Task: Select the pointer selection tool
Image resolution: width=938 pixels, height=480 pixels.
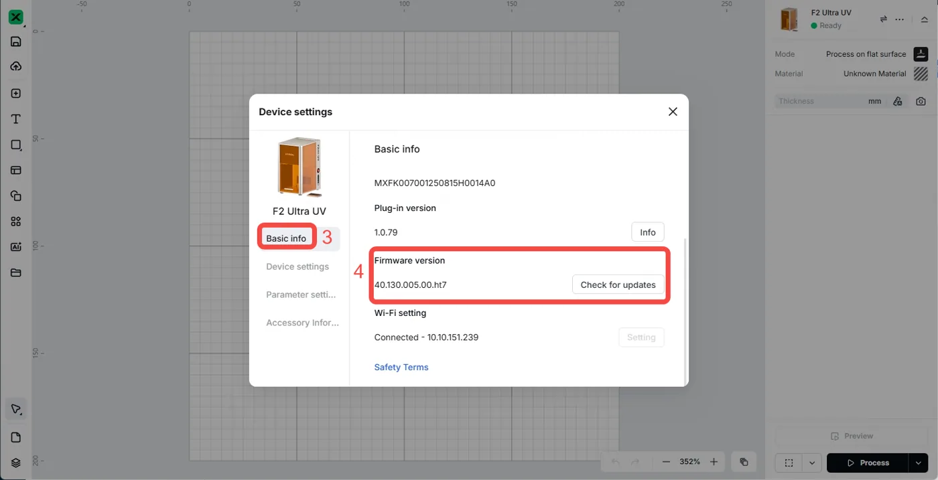Action: (x=16, y=409)
